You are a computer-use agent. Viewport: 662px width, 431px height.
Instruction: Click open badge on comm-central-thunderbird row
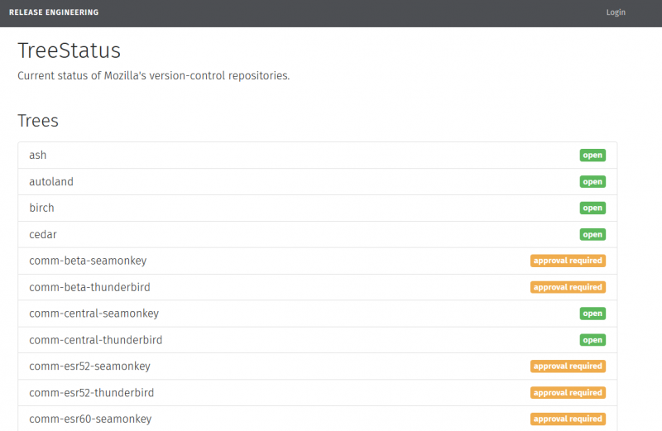point(592,340)
